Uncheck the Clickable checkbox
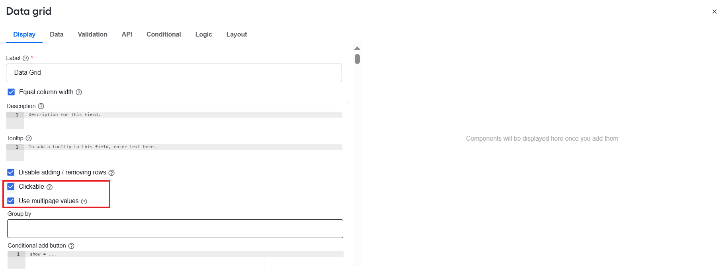 pos(11,186)
